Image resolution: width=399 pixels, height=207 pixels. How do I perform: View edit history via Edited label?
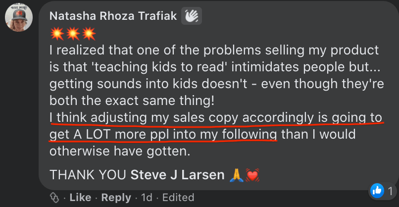[178, 198]
